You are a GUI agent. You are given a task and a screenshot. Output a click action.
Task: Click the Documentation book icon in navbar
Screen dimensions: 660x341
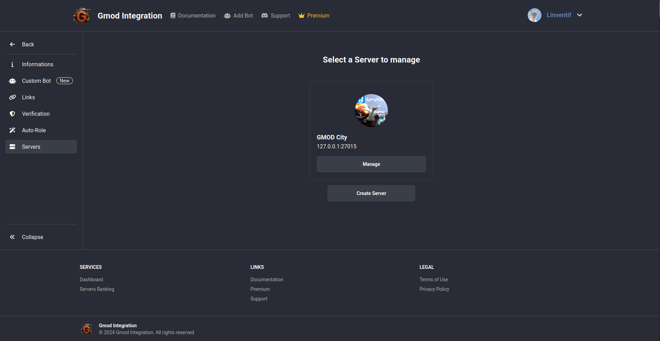pos(173,15)
